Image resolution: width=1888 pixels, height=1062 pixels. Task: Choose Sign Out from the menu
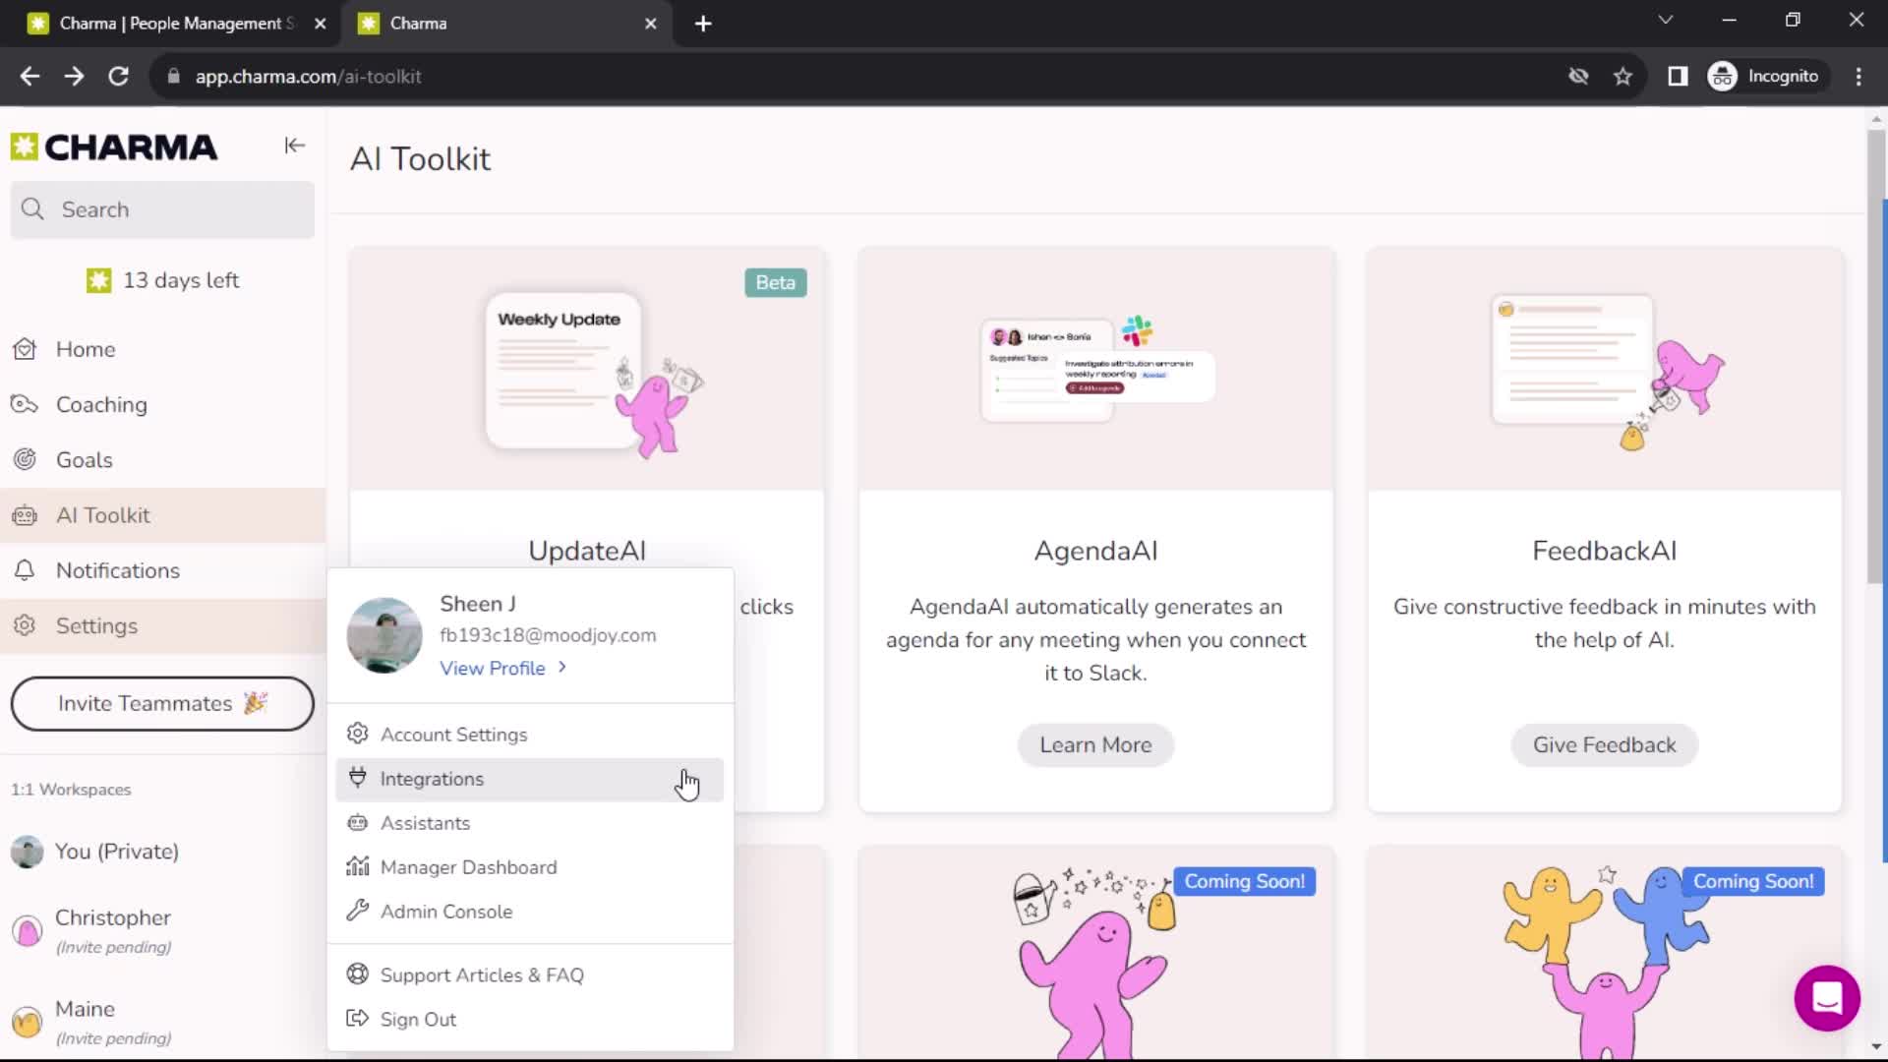[529, 1020]
